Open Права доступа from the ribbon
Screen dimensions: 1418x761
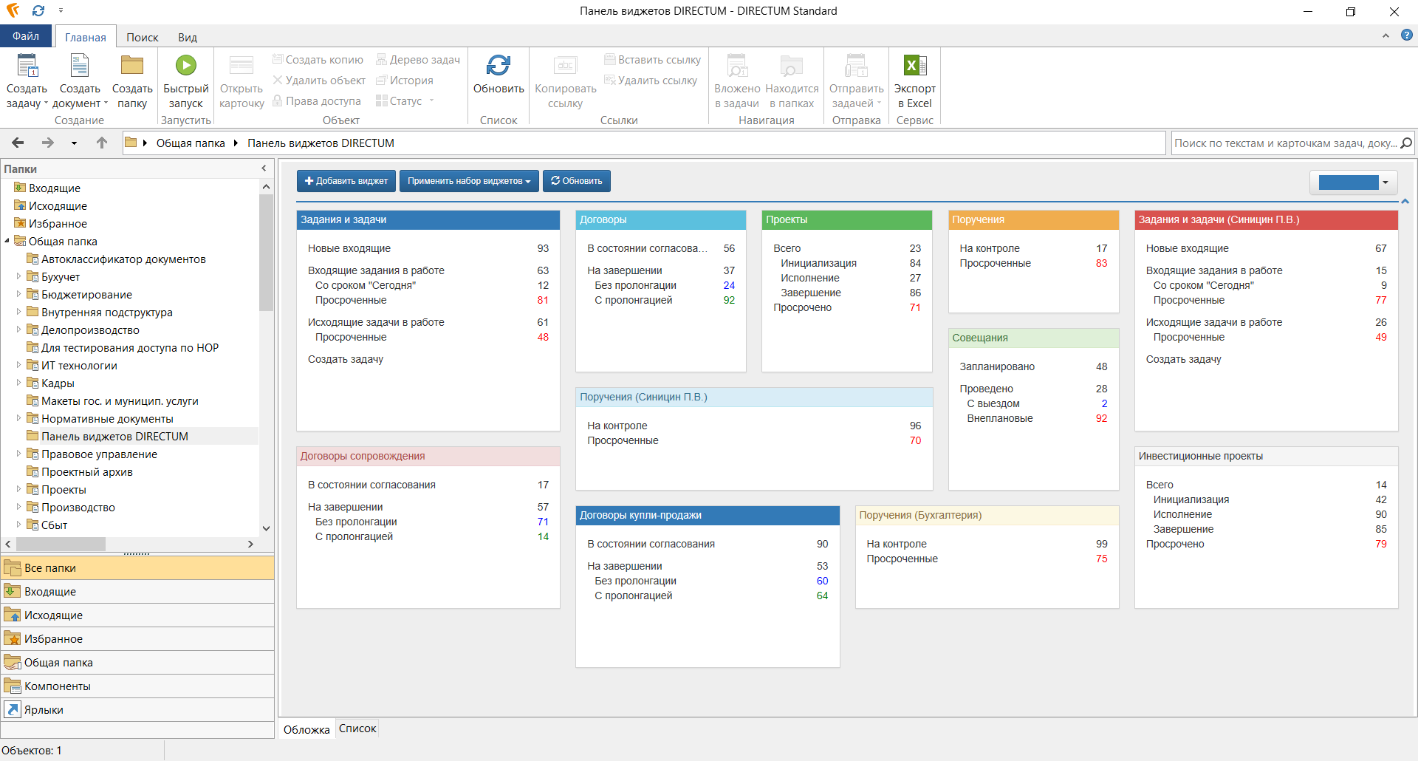(316, 101)
